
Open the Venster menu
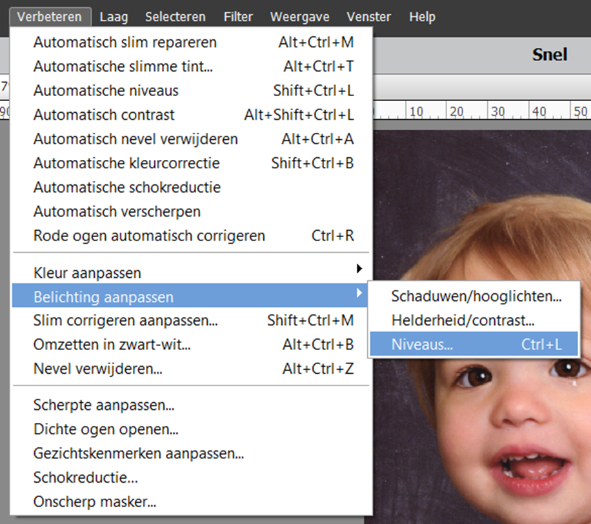click(368, 17)
